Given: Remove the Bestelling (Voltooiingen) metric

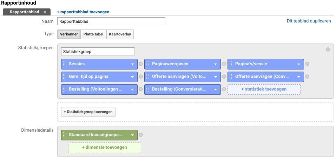Looking at the screenshot, I should coord(141,89).
